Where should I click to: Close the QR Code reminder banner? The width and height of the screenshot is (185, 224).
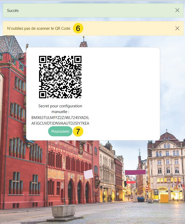point(177,28)
